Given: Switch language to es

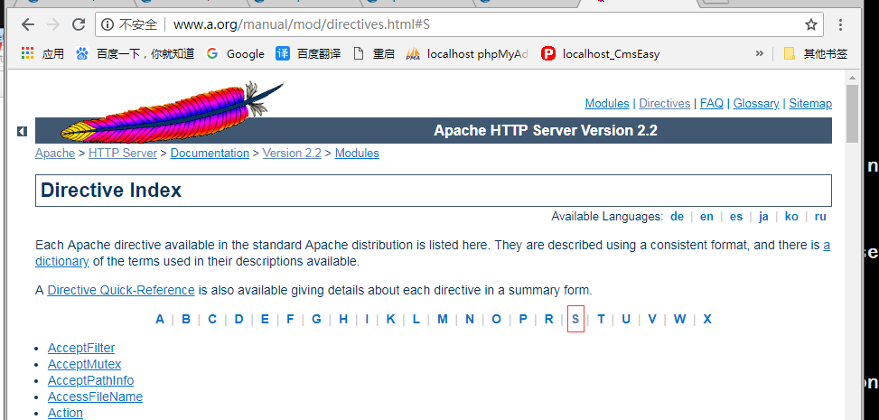Looking at the screenshot, I should (x=736, y=217).
